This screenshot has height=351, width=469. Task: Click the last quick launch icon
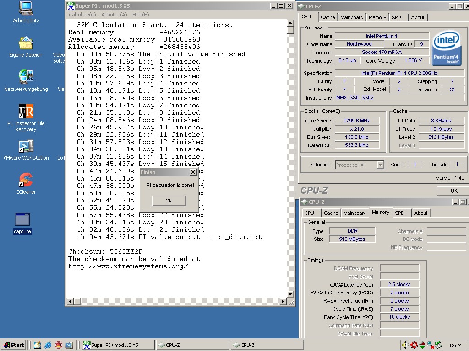(x=69, y=346)
